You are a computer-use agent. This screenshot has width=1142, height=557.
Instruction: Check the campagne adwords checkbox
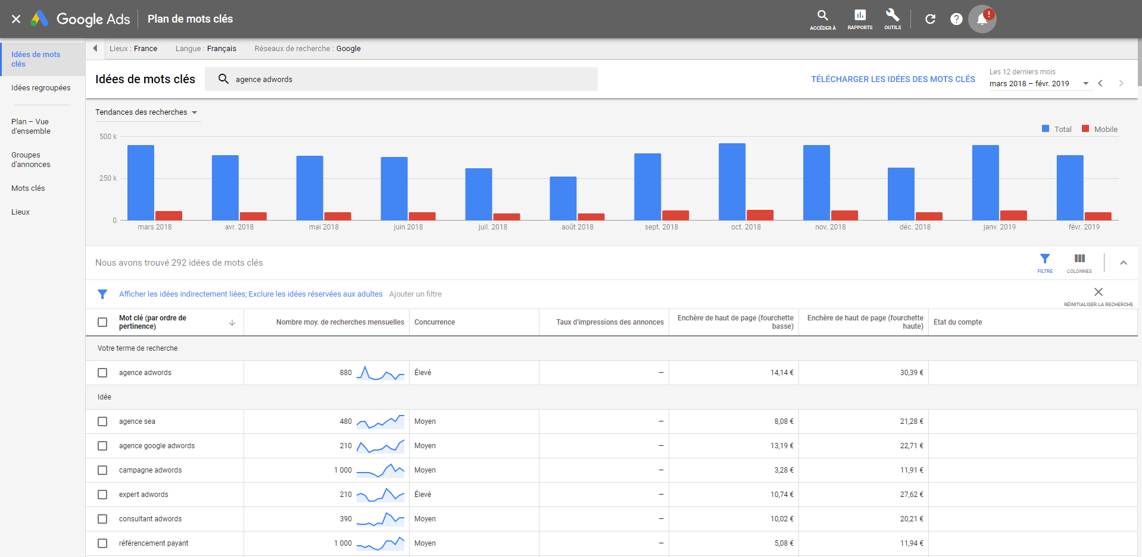[x=102, y=470]
